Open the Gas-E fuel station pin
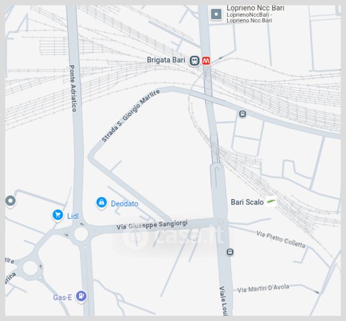This screenshot has height=321, width=346. [x=81, y=296]
